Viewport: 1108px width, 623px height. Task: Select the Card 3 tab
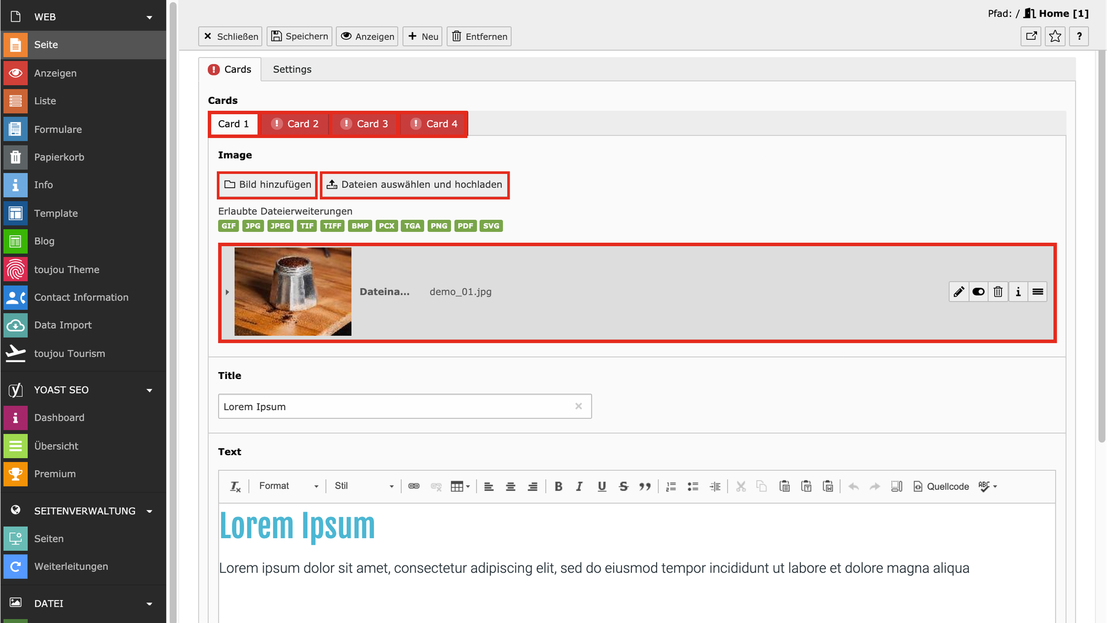click(365, 124)
